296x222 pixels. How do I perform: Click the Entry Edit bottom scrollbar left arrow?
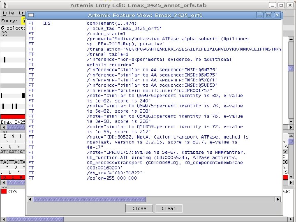[4, 219]
